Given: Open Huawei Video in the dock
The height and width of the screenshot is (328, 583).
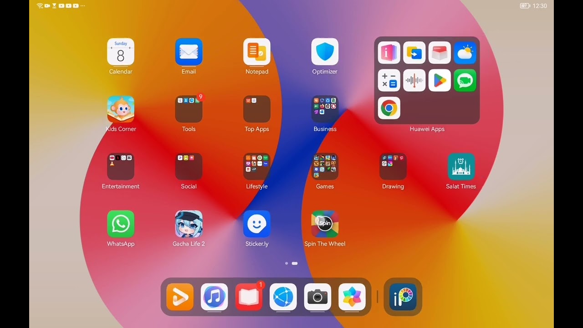Looking at the screenshot, I should 180,297.
